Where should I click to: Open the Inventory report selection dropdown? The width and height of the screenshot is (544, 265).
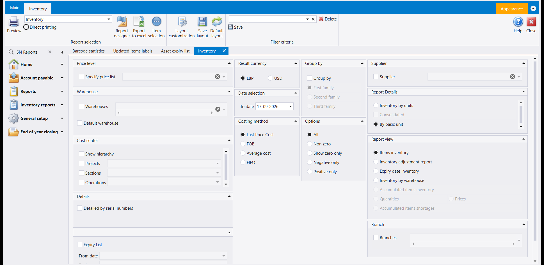point(109,19)
